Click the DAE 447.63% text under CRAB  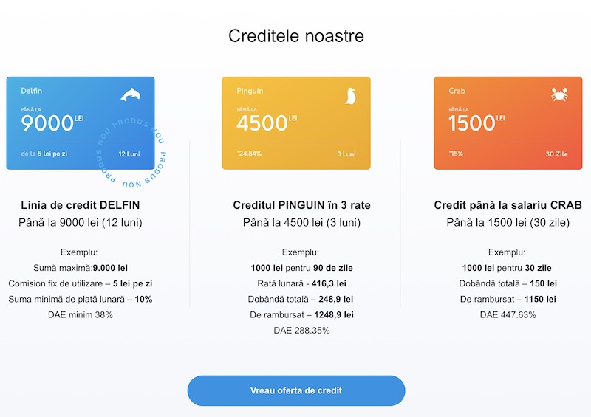click(508, 315)
